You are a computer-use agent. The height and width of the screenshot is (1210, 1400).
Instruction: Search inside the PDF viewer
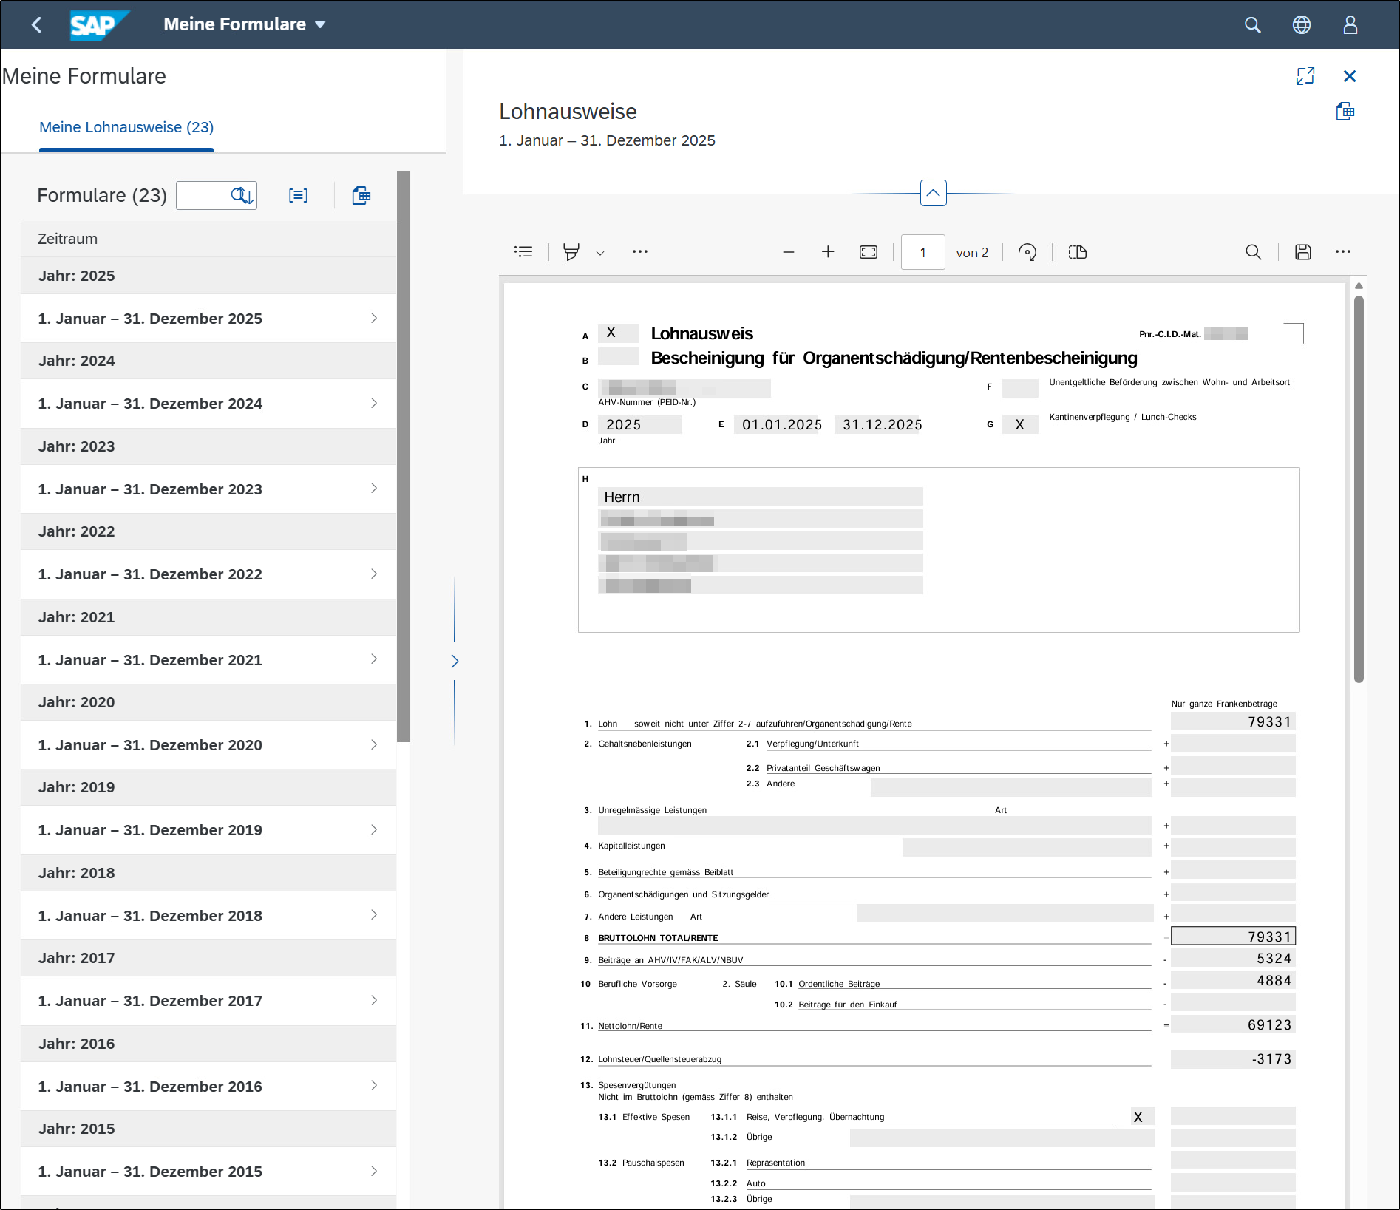(x=1254, y=252)
